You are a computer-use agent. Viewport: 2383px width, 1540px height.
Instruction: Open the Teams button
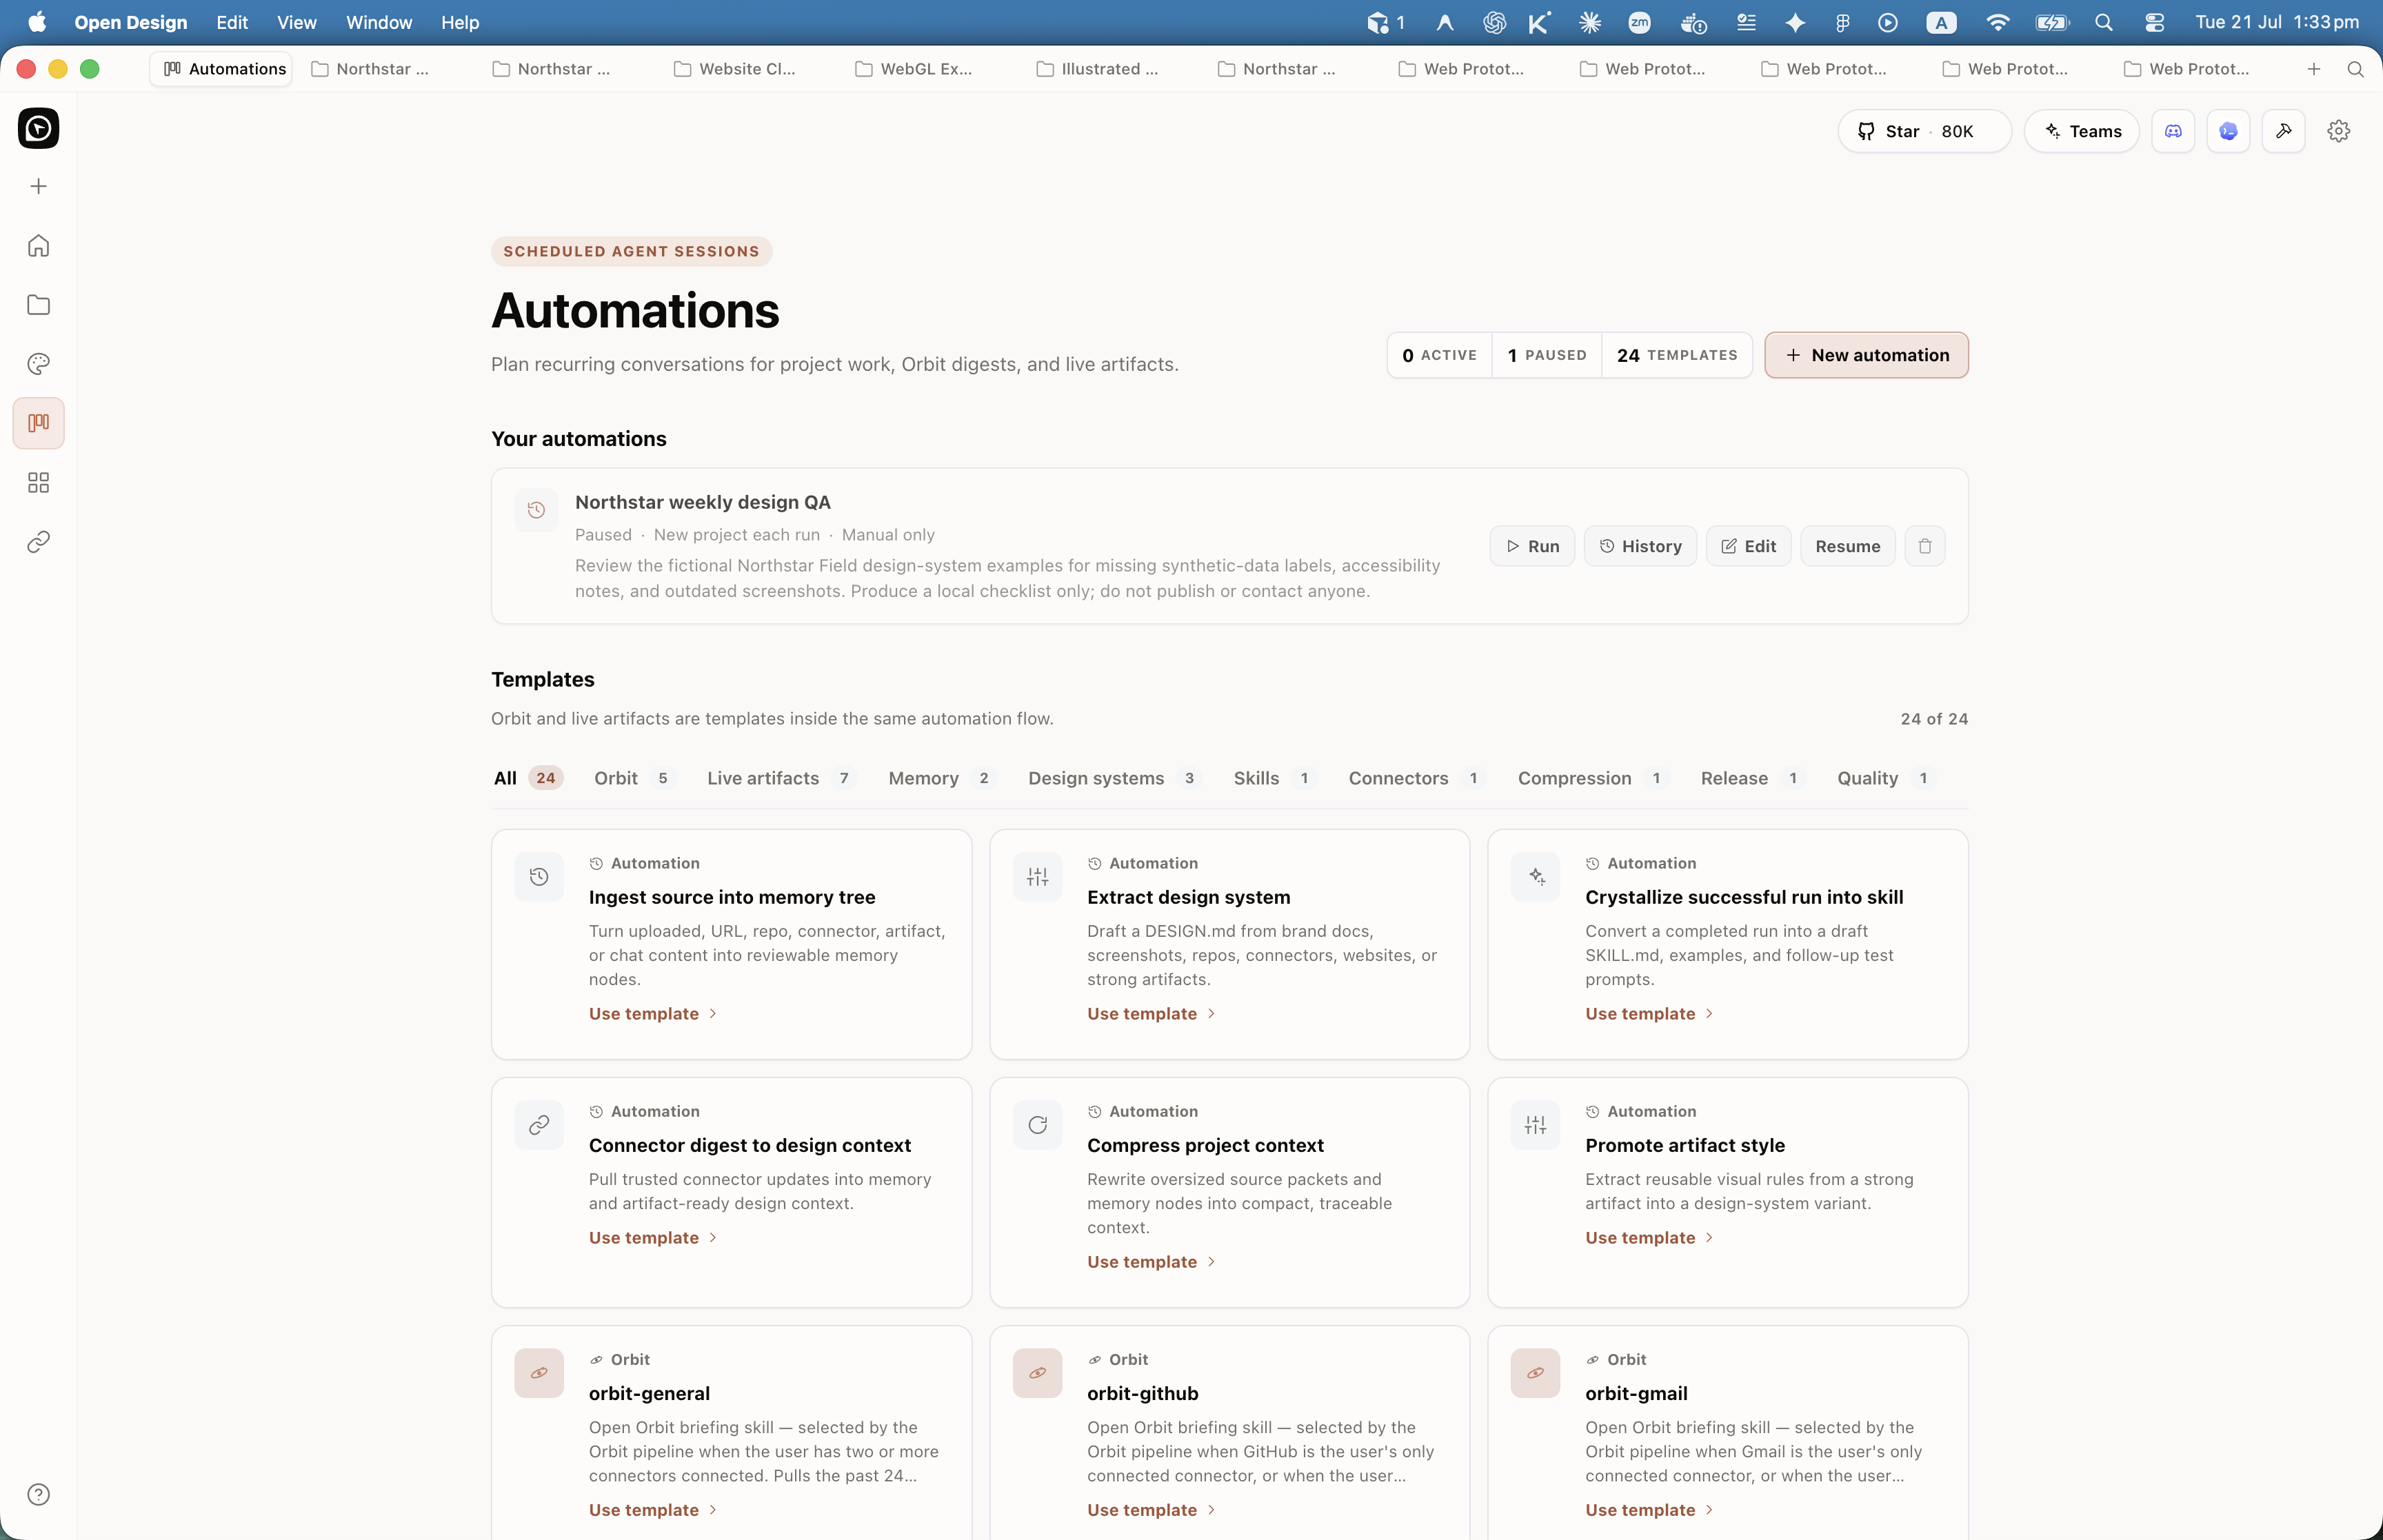[2082, 131]
